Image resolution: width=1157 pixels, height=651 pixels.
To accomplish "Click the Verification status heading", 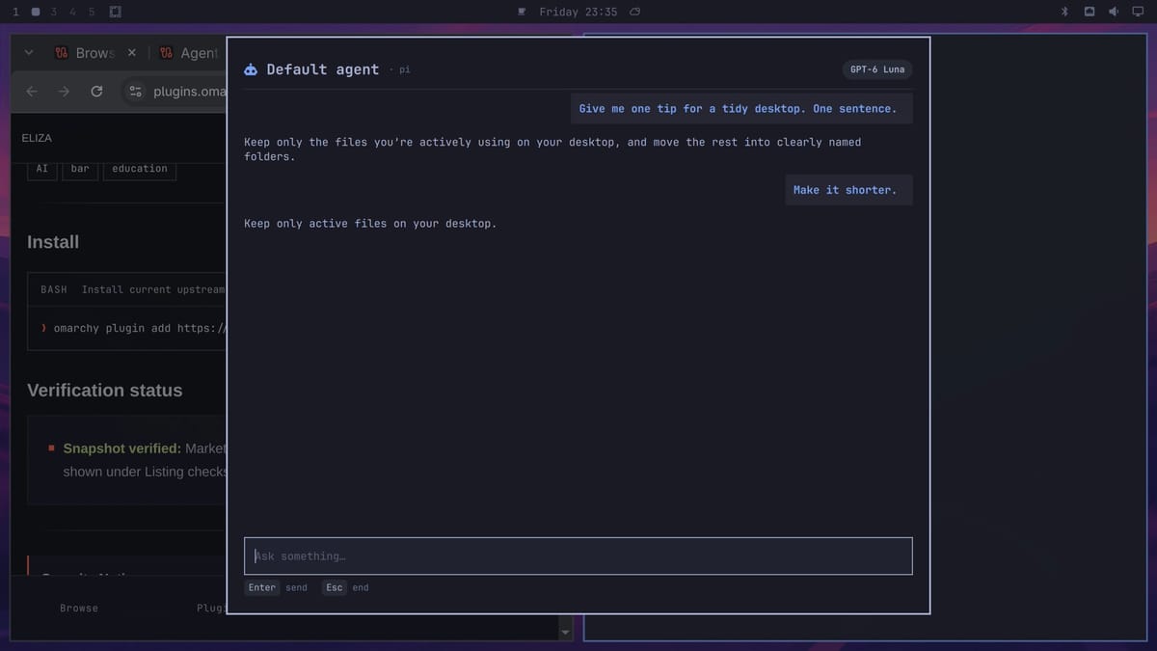I will click(x=104, y=391).
